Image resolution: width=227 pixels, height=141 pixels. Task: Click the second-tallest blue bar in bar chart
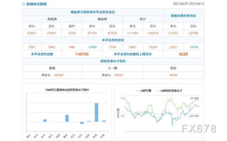coord(67,118)
